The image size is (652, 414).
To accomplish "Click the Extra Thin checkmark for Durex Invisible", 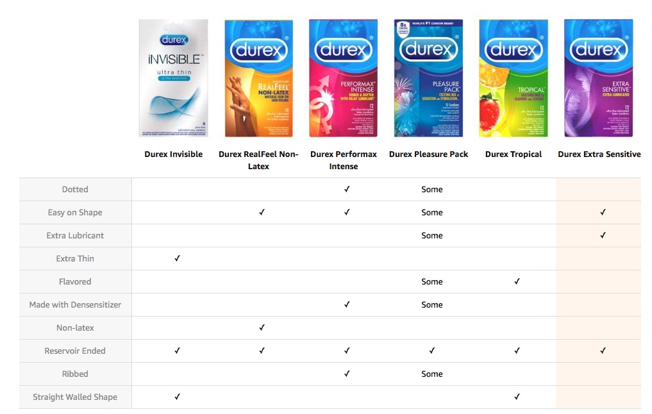I will pyautogui.click(x=177, y=258).
